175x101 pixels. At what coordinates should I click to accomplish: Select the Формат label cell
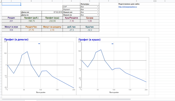pos(71,9)
